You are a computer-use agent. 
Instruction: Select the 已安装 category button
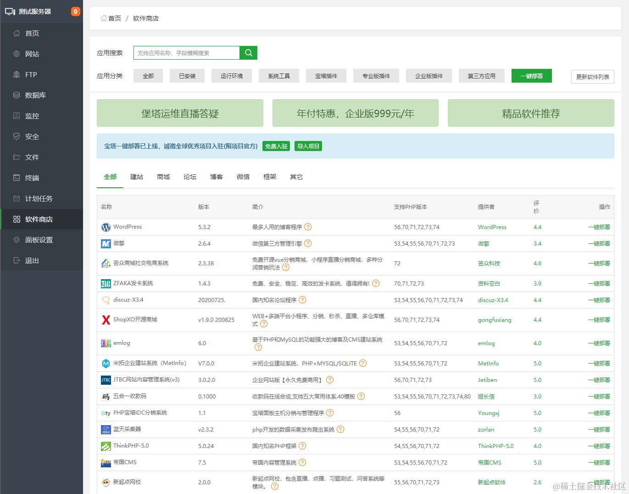[x=187, y=76]
